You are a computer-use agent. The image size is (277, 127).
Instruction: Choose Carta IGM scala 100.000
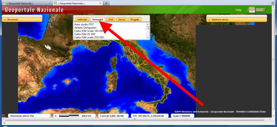(x=89, y=31)
